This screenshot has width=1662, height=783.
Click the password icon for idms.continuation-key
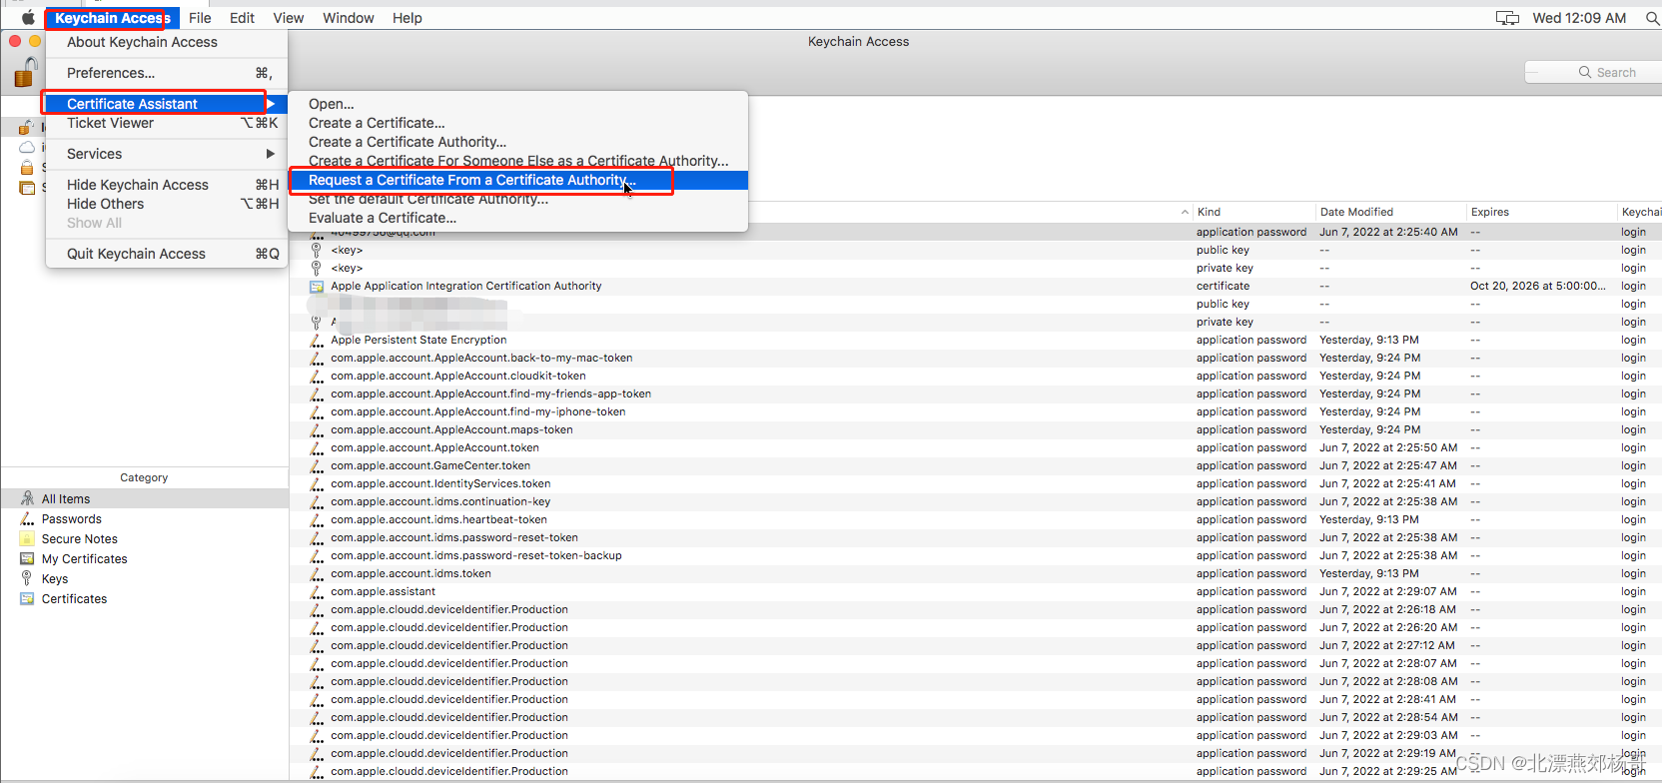[317, 501]
